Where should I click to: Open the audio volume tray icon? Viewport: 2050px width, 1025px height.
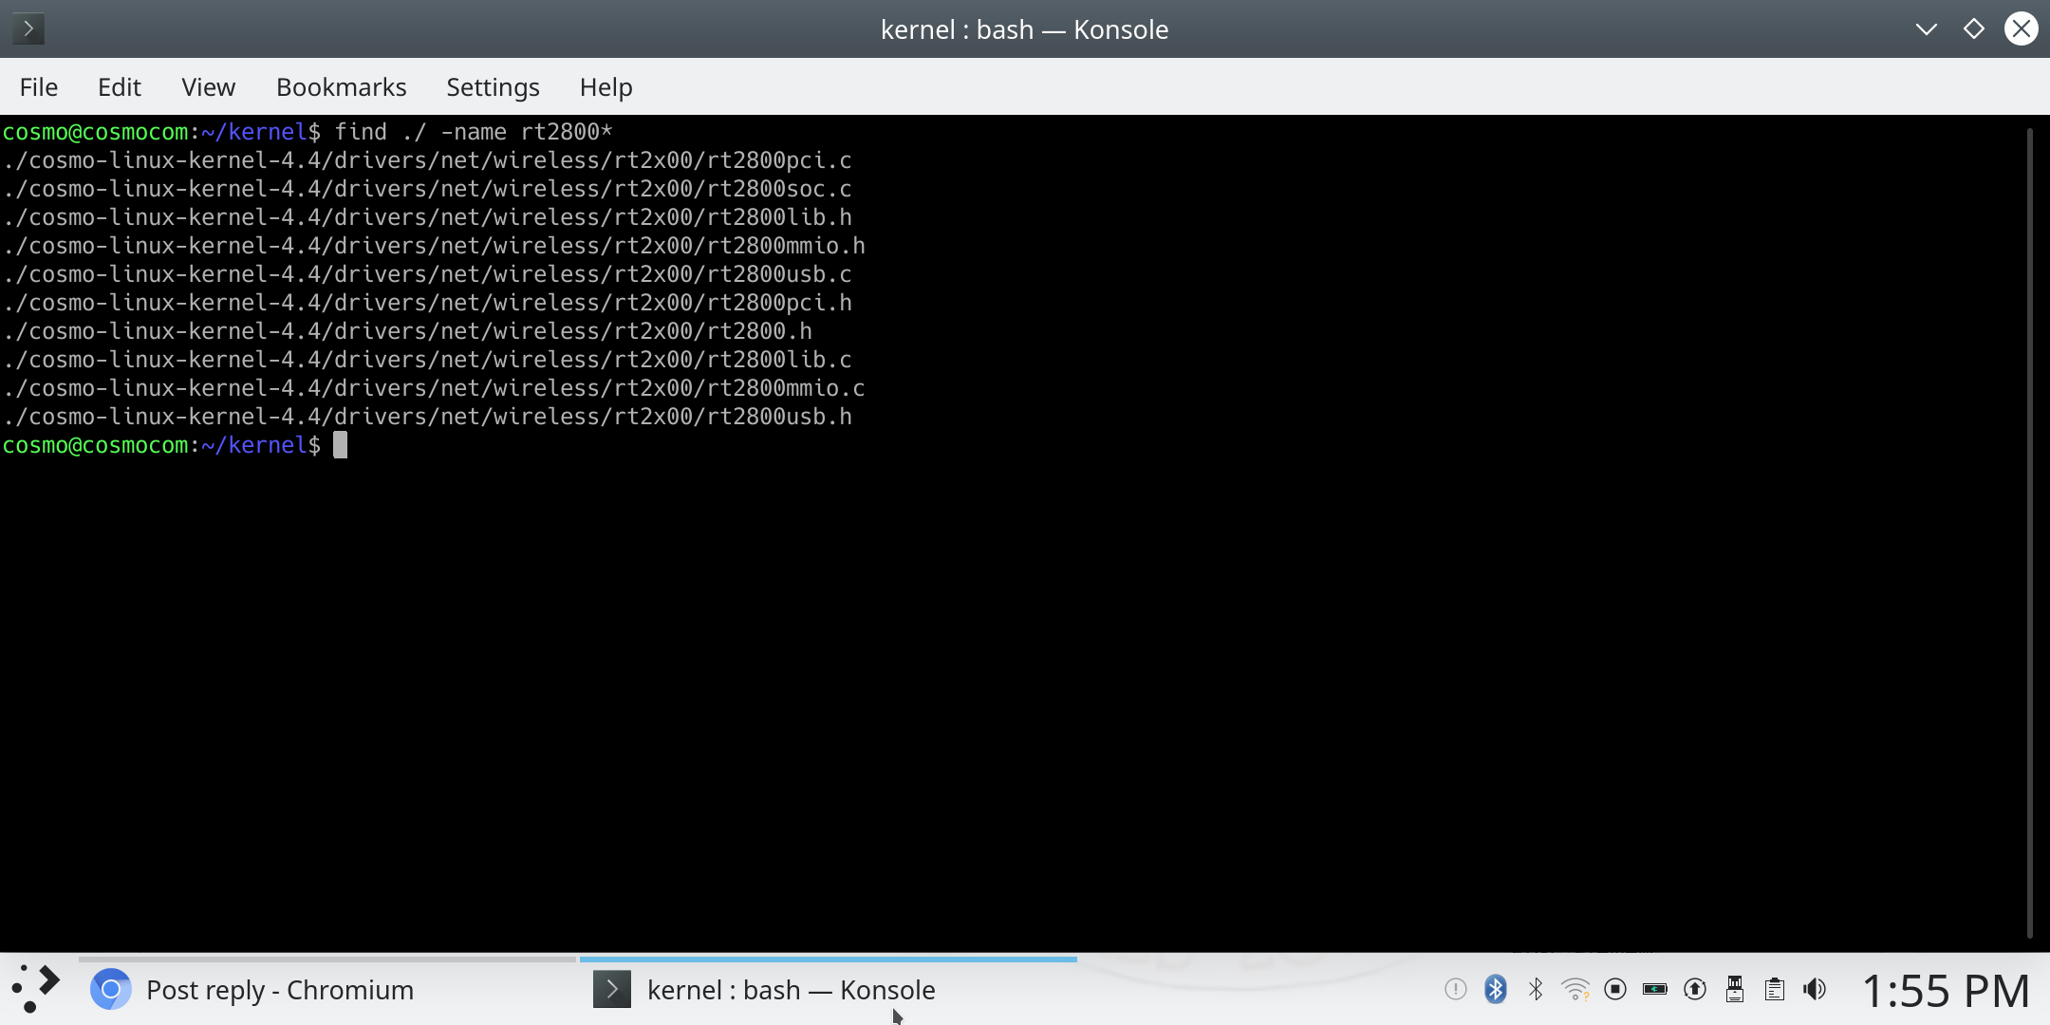pos(1815,990)
